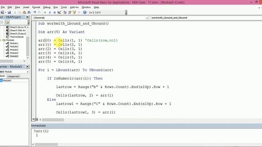The height and width of the screenshot is (147, 262).
Task: Select Module3 in the project tree
Action: tap(14, 50)
